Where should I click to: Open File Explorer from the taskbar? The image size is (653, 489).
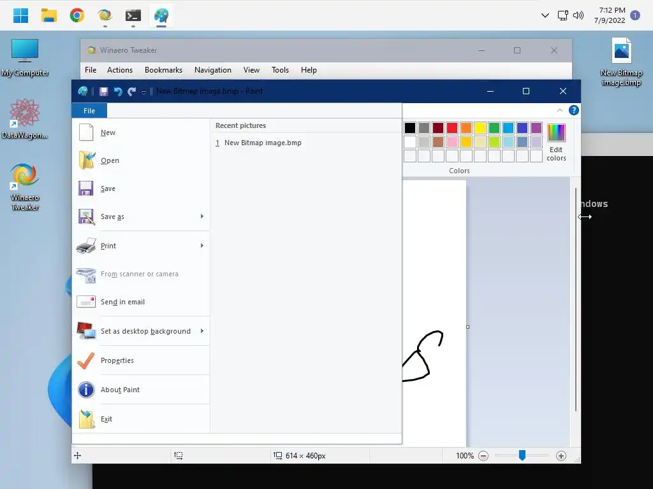click(48, 15)
